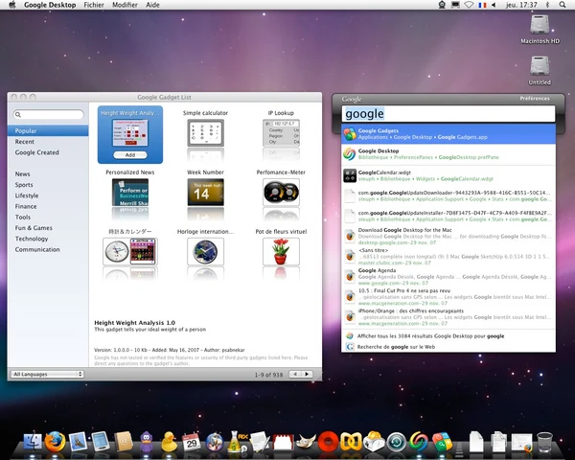The width and height of the screenshot is (575, 460).
Task: Select Lifestyle category
Action: pos(48,195)
